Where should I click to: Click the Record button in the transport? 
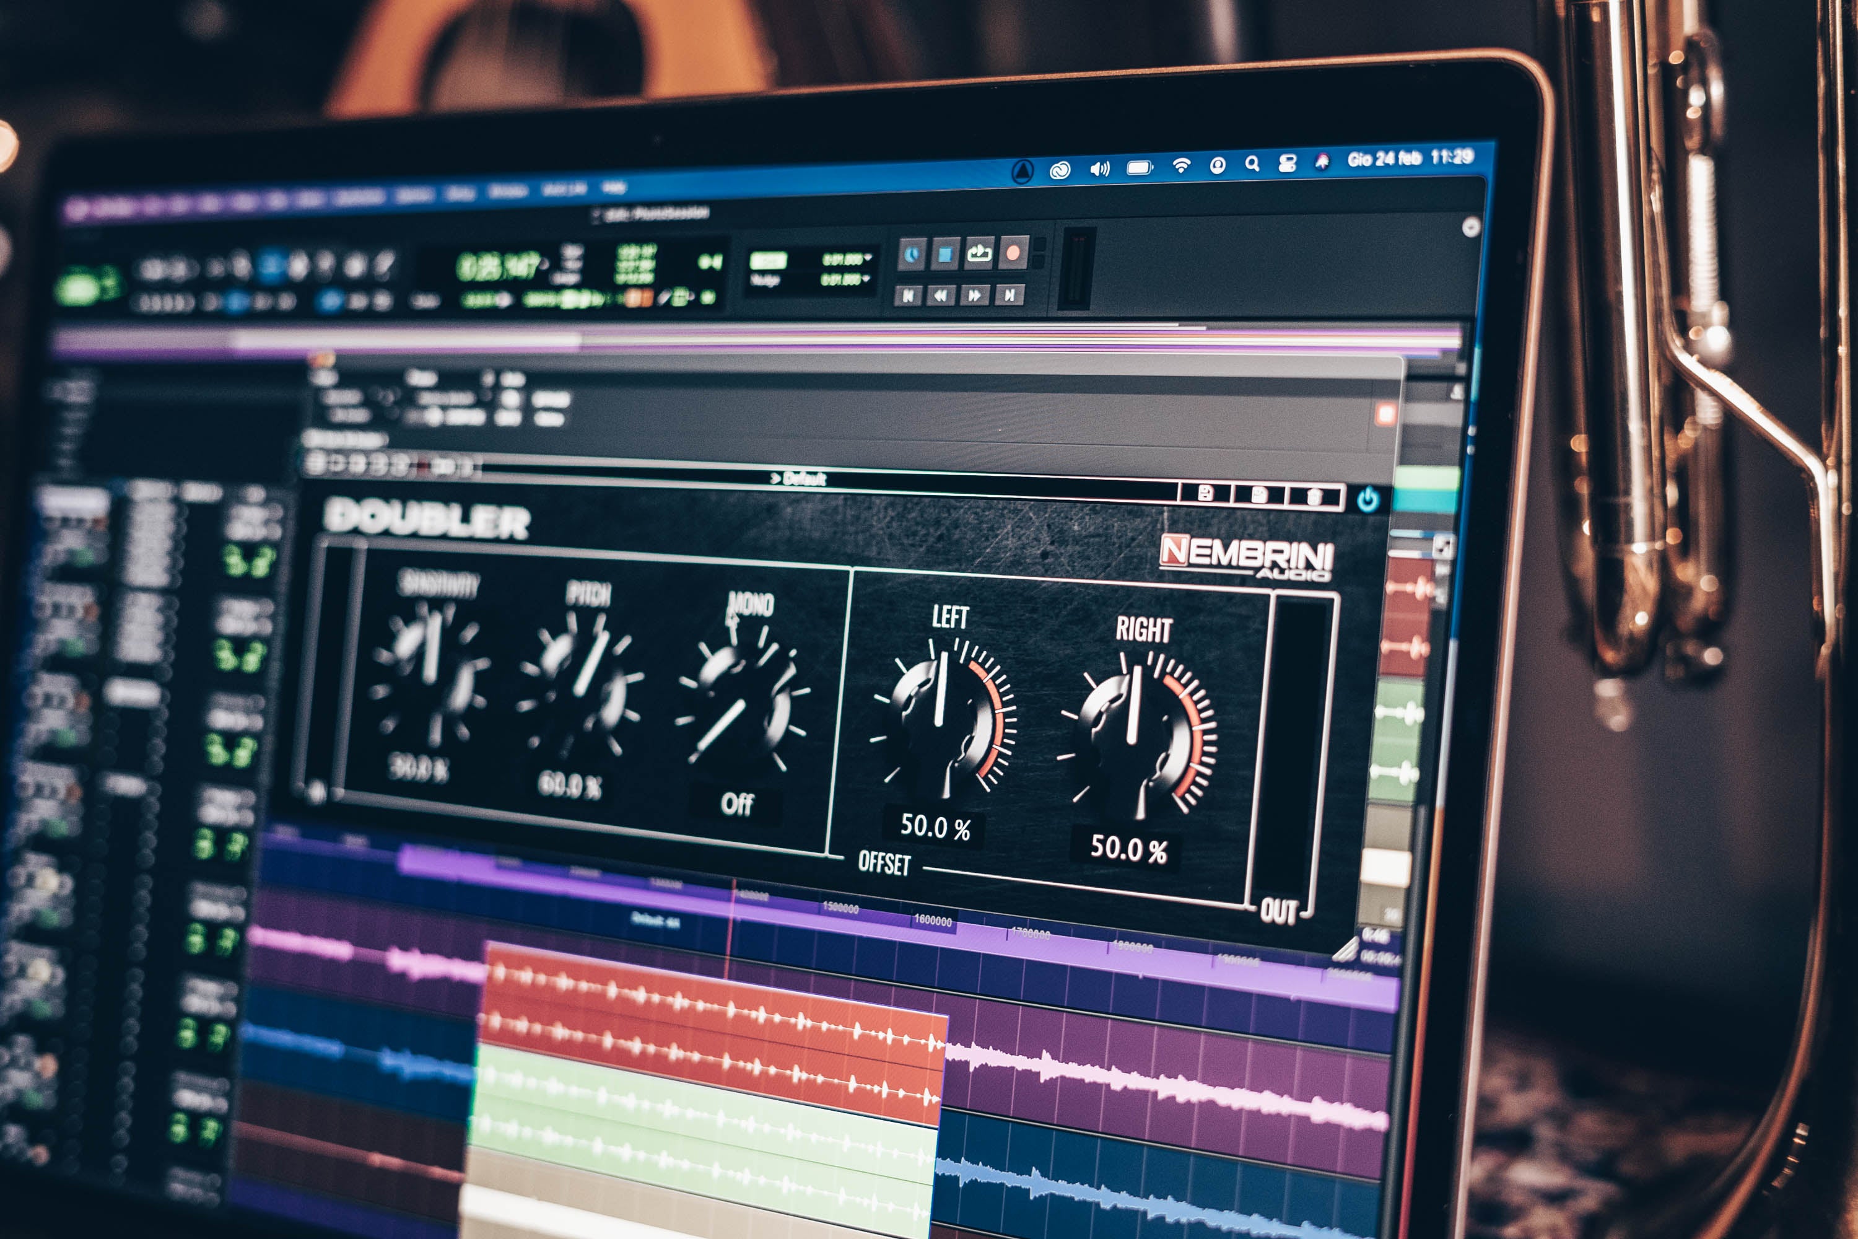click(1013, 253)
